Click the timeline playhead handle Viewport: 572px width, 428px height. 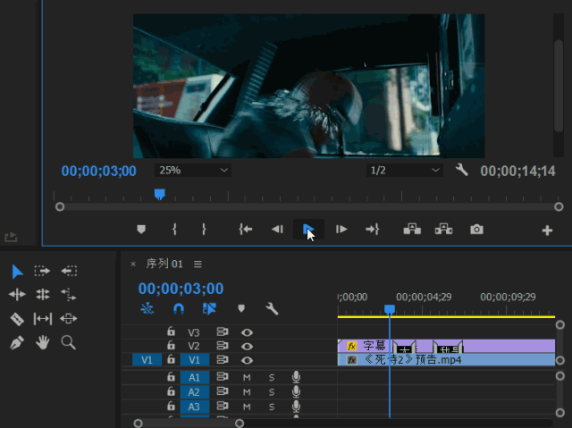(390, 309)
